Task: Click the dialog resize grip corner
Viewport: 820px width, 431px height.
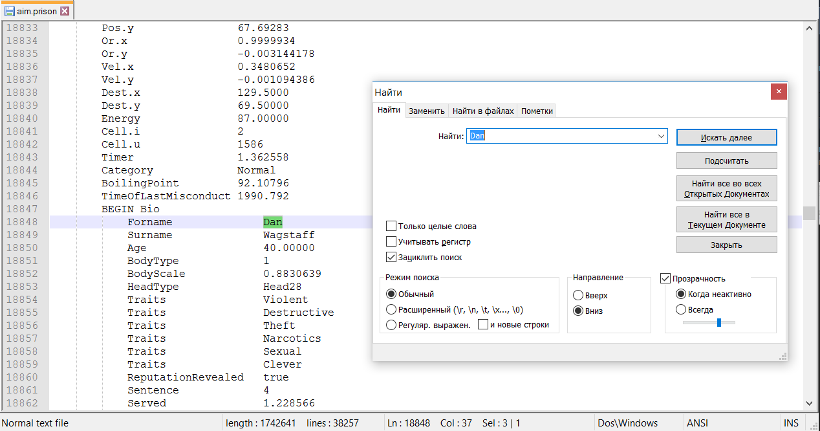Action: coord(782,356)
